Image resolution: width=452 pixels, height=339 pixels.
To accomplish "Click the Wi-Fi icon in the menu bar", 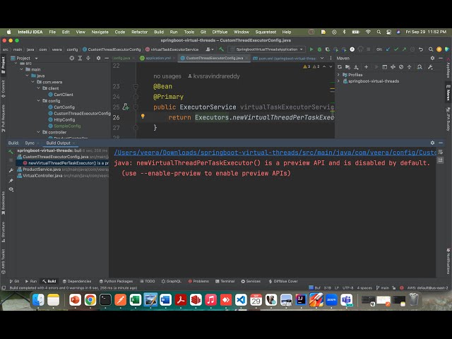I will (368, 32).
